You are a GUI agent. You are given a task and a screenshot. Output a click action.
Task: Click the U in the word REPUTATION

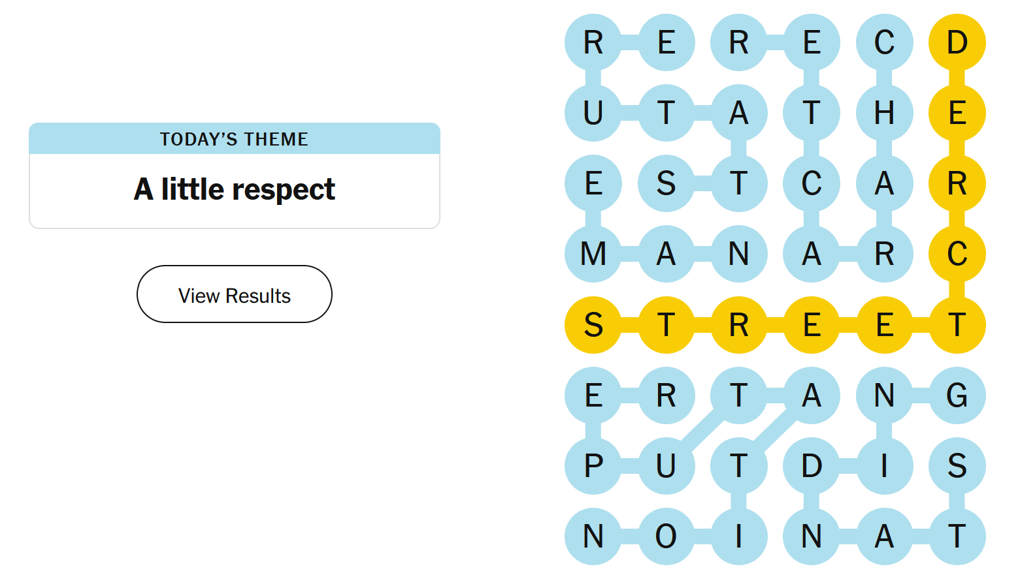(666, 466)
